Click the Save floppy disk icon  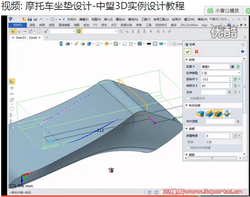pos(30,19)
